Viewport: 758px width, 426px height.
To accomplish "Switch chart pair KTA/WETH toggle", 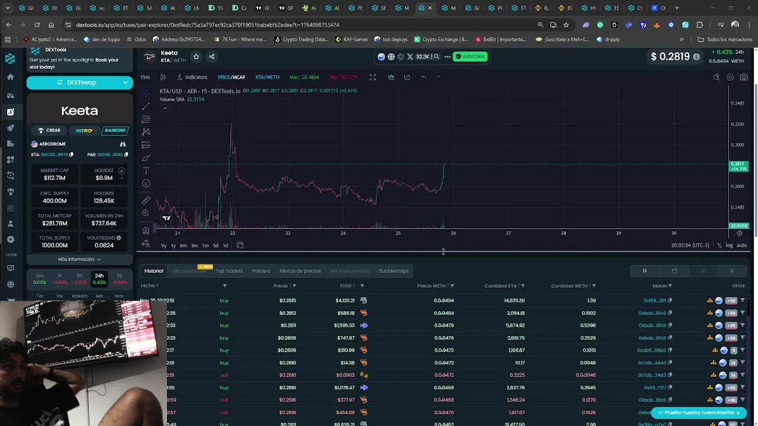I will tap(267, 77).
